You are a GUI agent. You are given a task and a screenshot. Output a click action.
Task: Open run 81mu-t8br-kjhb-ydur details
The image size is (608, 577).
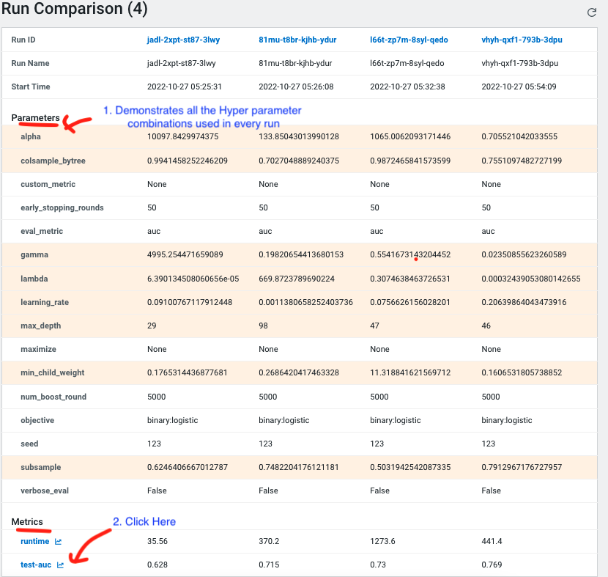(297, 40)
